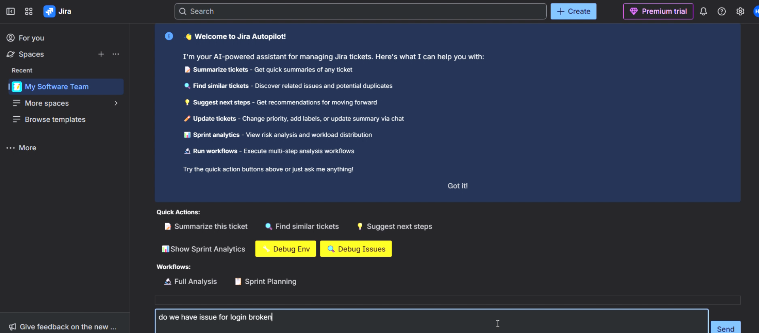Focus the top Search field
The image size is (759, 333).
[360, 11]
